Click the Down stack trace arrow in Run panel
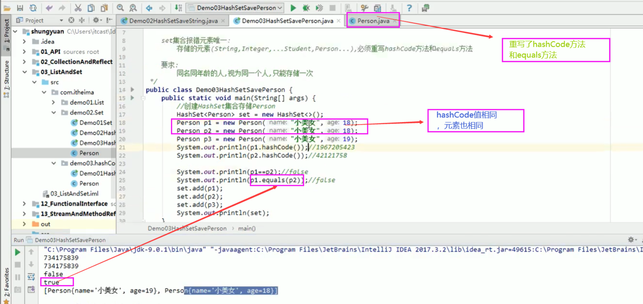The width and height of the screenshot is (643, 304). coord(31,264)
